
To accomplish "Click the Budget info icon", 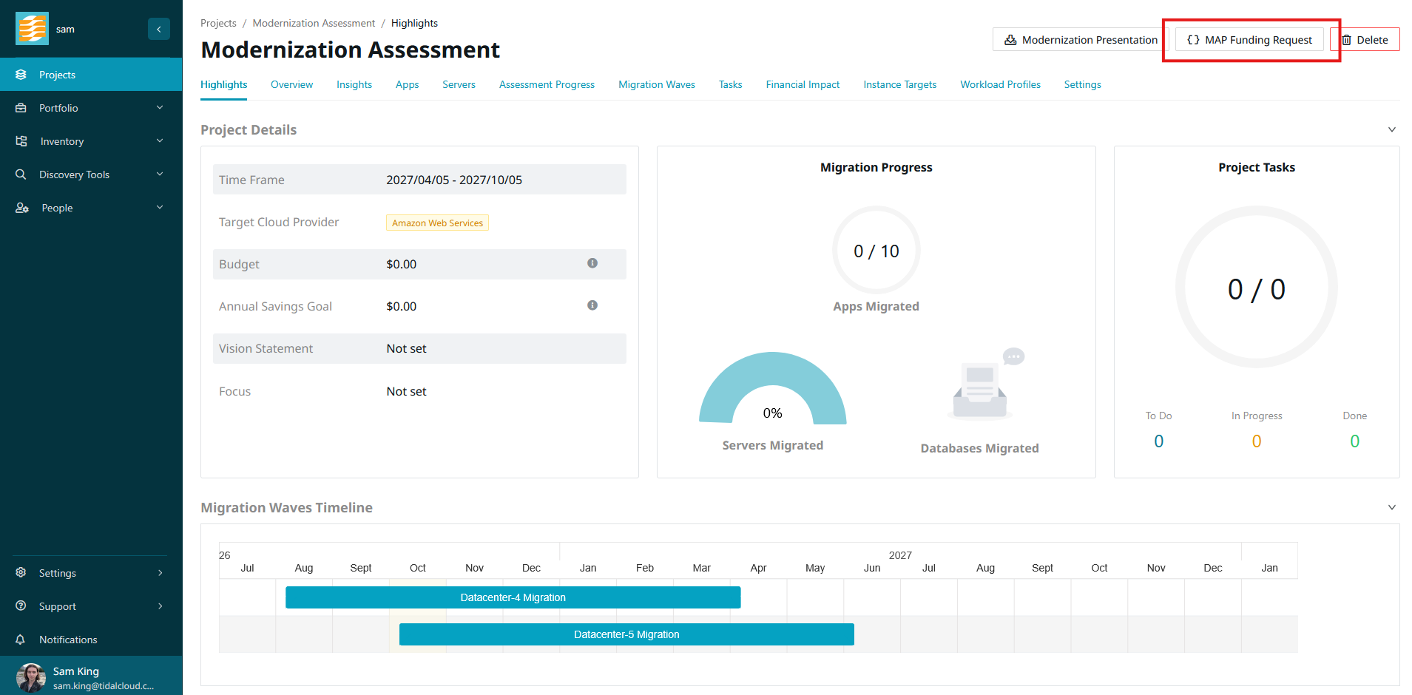I will (592, 263).
